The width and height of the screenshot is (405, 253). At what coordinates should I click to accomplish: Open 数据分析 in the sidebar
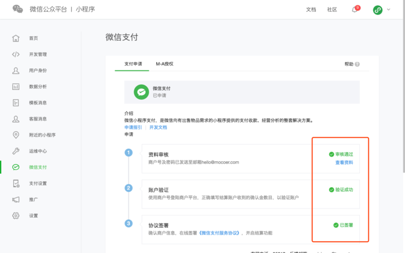pyautogui.click(x=38, y=87)
